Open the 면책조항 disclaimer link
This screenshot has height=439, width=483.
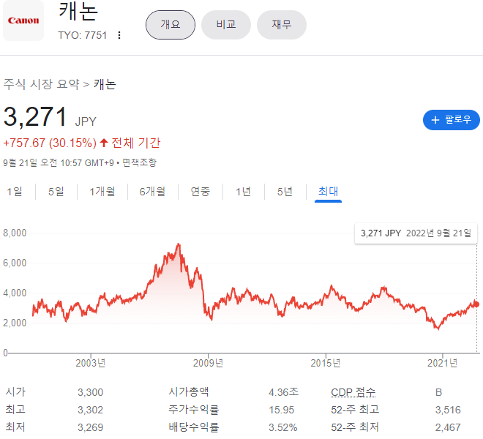coord(140,162)
